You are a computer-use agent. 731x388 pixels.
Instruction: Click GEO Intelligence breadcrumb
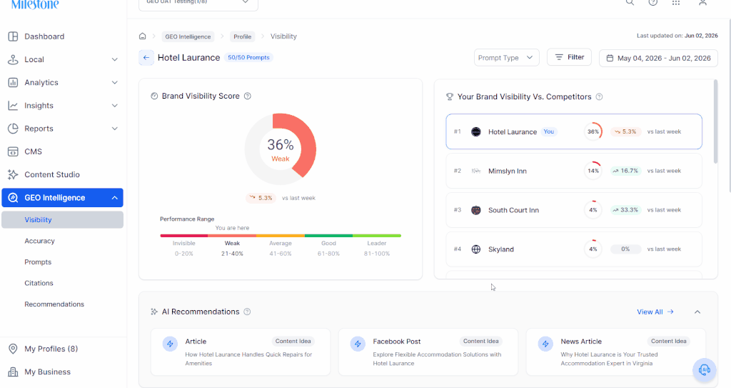(188, 36)
